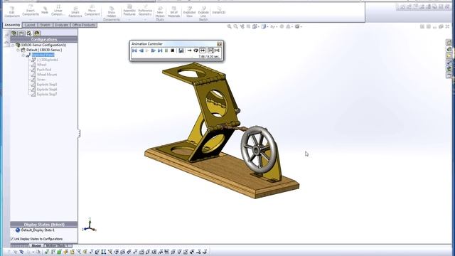Pause the exploded view animation
This screenshot has height=256, width=455.
(166, 50)
